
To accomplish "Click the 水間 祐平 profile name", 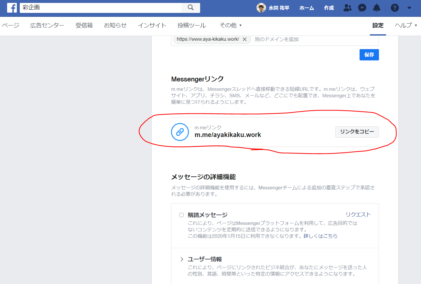I will [x=279, y=8].
